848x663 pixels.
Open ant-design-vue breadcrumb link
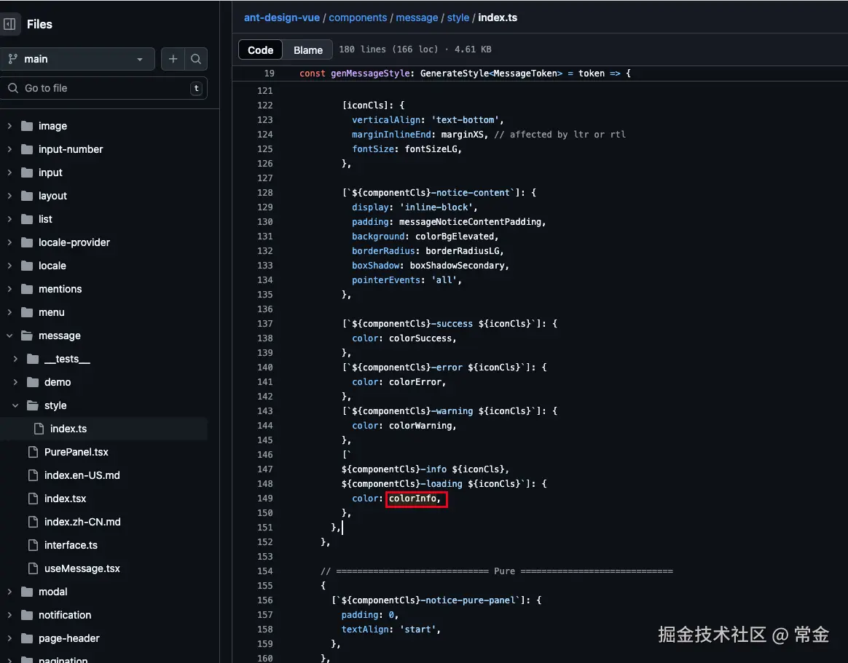point(282,17)
